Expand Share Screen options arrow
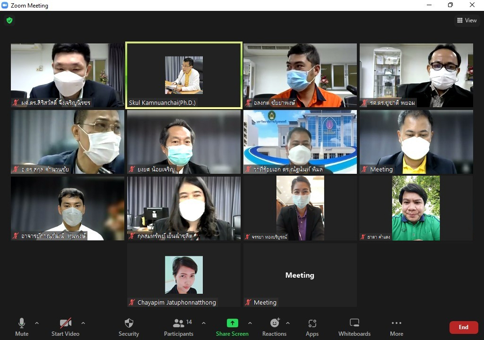The image size is (484, 340). pos(250,323)
